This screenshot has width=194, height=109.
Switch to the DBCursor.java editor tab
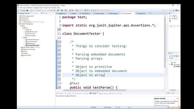point(113,13)
